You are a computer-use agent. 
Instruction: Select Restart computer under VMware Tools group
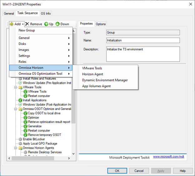[x=39, y=96]
